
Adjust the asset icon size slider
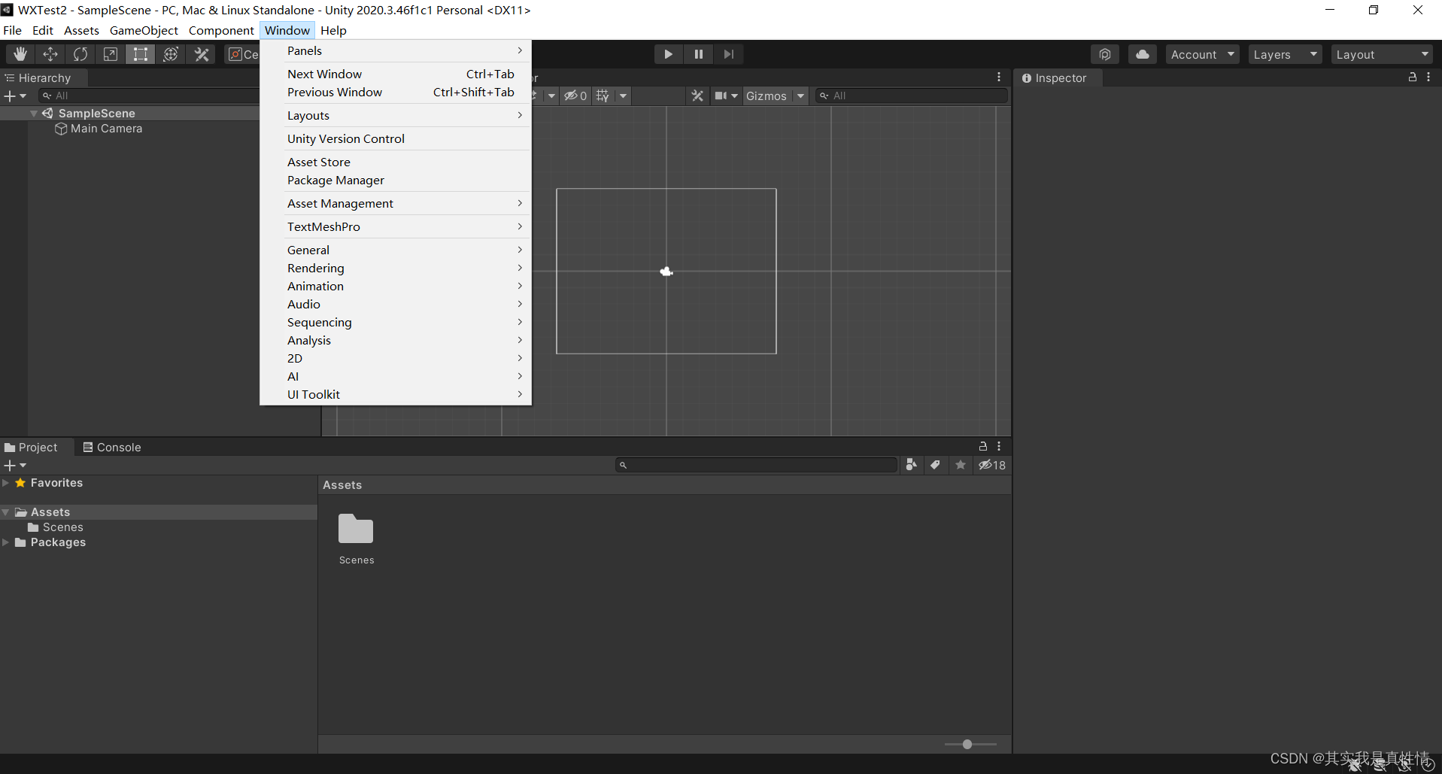(967, 744)
